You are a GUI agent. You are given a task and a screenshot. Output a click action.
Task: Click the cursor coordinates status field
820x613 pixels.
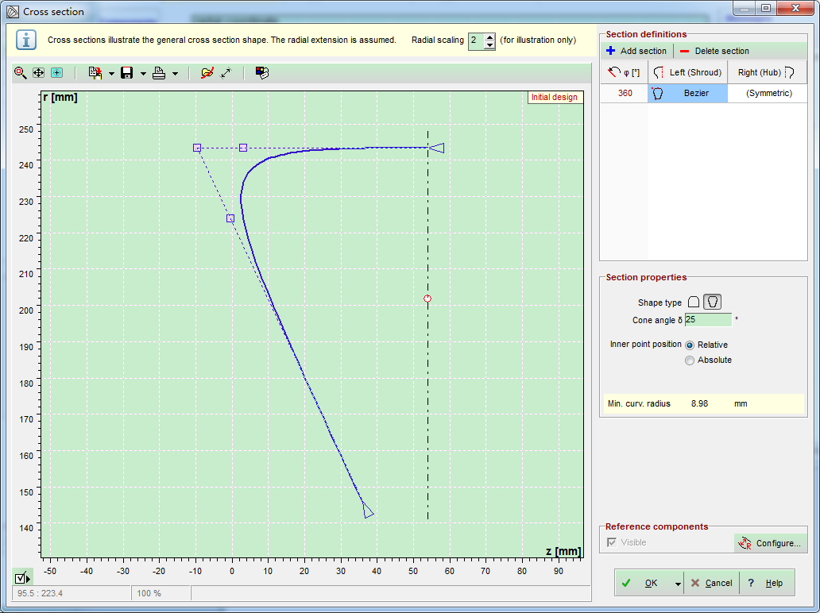click(72, 593)
